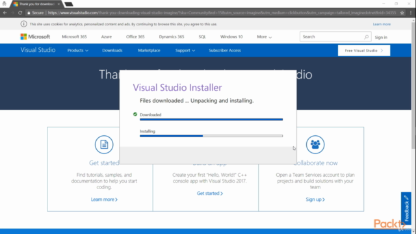Open the Chrome three-dot menu
The width and height of the screenshot is (416, 234).
(x=411, y=13)
